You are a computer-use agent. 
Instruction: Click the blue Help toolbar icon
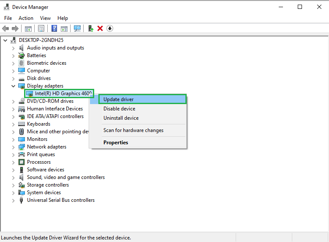coord(54,28)
